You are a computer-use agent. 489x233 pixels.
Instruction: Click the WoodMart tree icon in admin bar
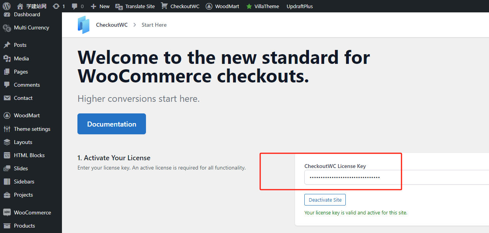(209, 6)
